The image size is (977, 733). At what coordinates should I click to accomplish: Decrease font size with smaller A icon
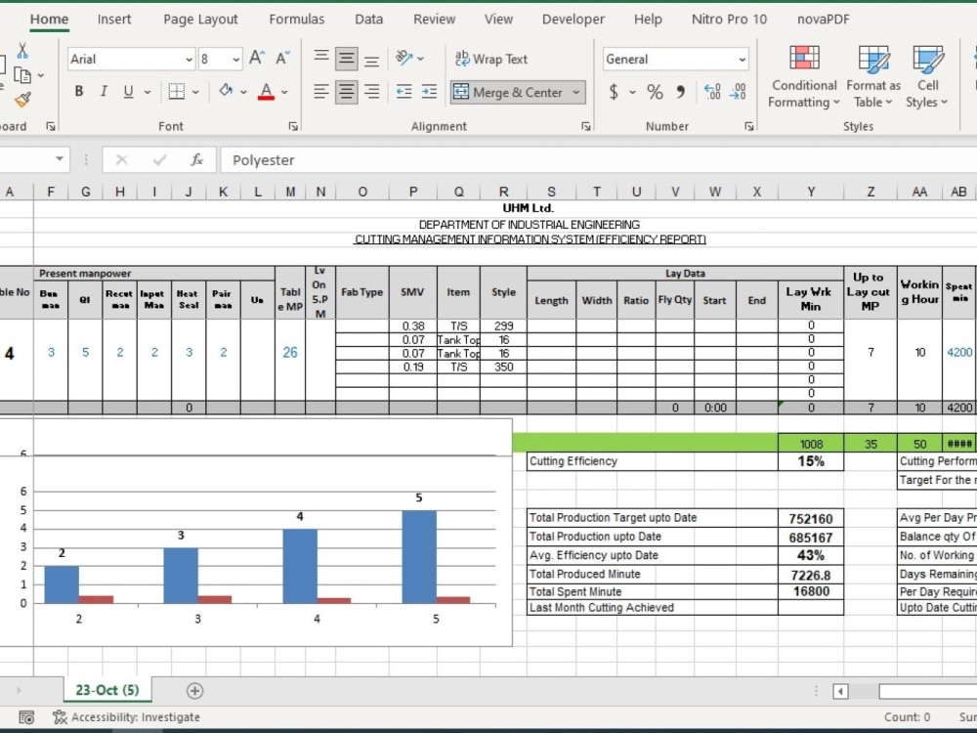tap(282, 59)
